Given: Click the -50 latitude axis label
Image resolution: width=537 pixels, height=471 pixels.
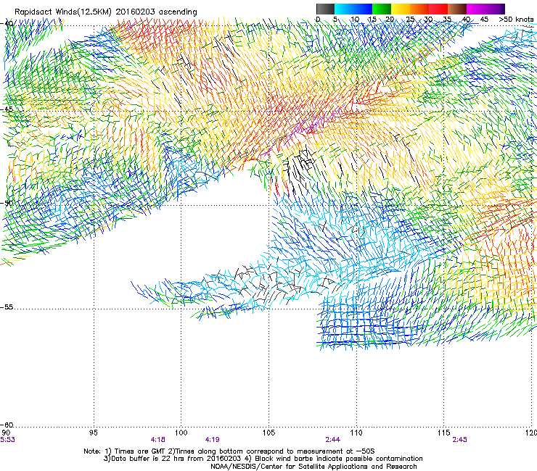Looking at the screenshot, I should pos(7,203).
